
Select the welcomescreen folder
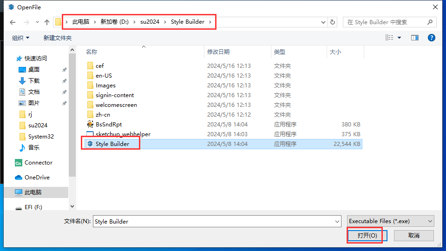116,105
